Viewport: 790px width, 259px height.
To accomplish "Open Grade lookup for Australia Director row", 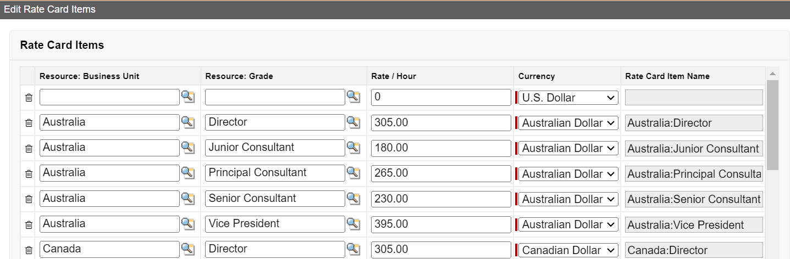I will pyautogui.click(x=353, y=122).
